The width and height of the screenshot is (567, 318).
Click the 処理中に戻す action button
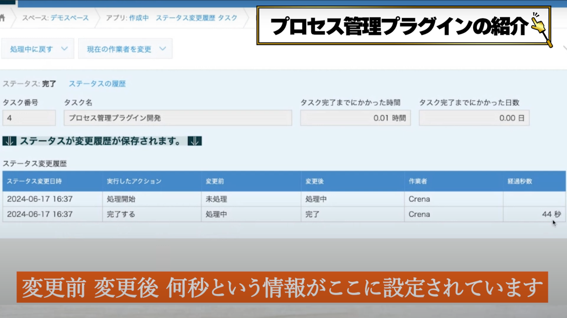click(38, 49)
